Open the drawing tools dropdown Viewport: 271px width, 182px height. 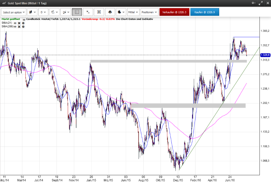55,12
